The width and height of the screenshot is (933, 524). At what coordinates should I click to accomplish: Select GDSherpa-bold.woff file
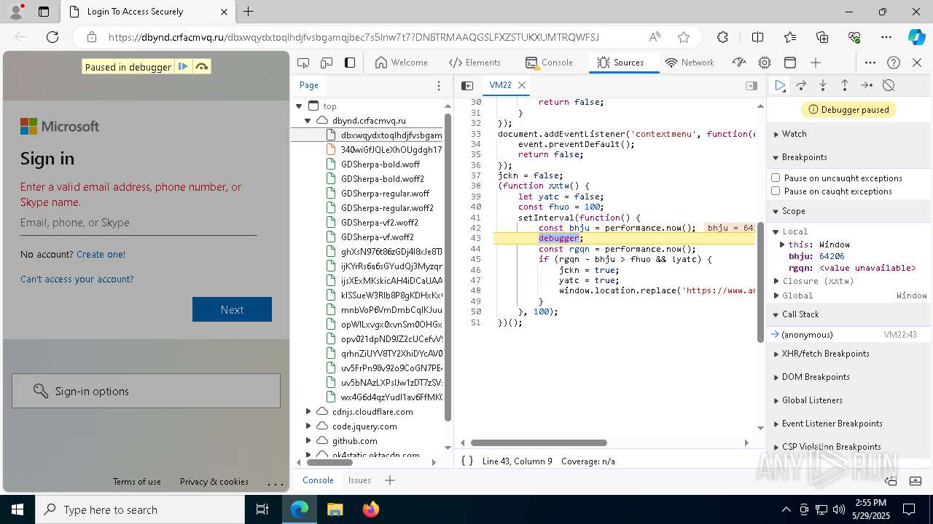click(x=380, y=164)
